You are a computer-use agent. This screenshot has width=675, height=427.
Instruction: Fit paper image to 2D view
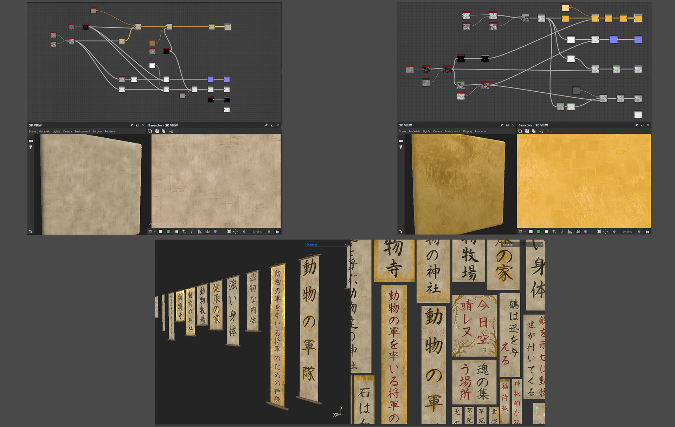(x=229, y=232)
